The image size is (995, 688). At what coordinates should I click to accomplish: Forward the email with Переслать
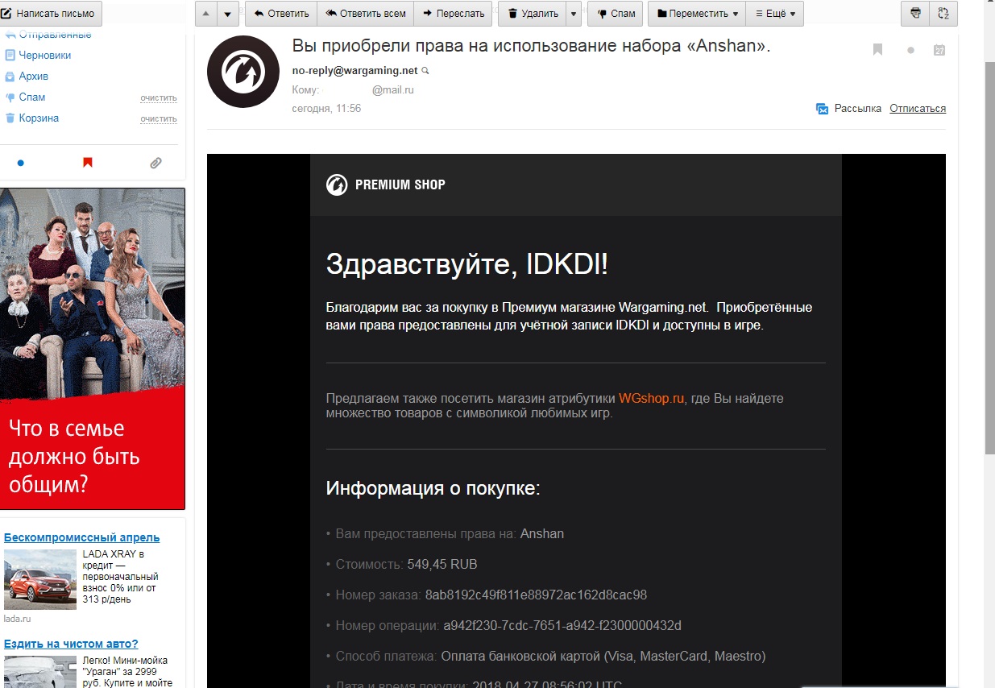coord(454,14)
